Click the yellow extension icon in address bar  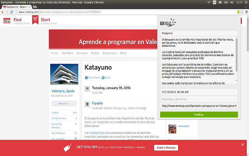tap(238, 12)
